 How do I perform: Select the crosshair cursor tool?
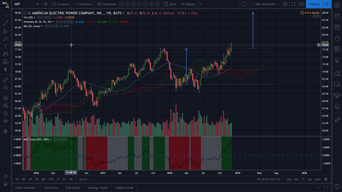(5, 16)
